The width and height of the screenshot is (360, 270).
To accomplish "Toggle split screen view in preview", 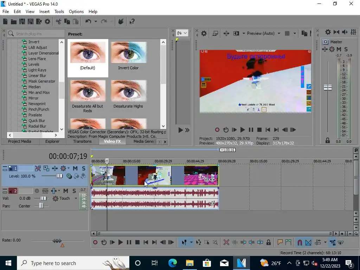I will pyautogui.click(x=236, y=33).
